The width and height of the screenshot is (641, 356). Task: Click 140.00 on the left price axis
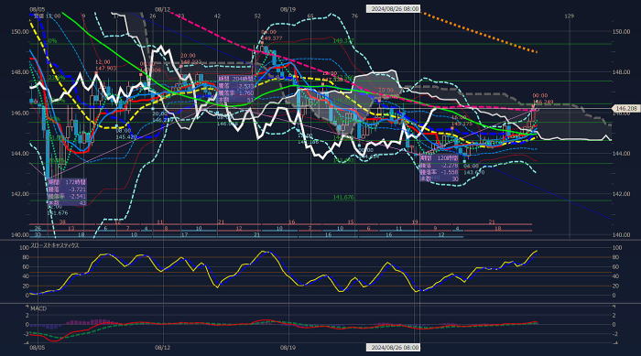pos(19,235)
